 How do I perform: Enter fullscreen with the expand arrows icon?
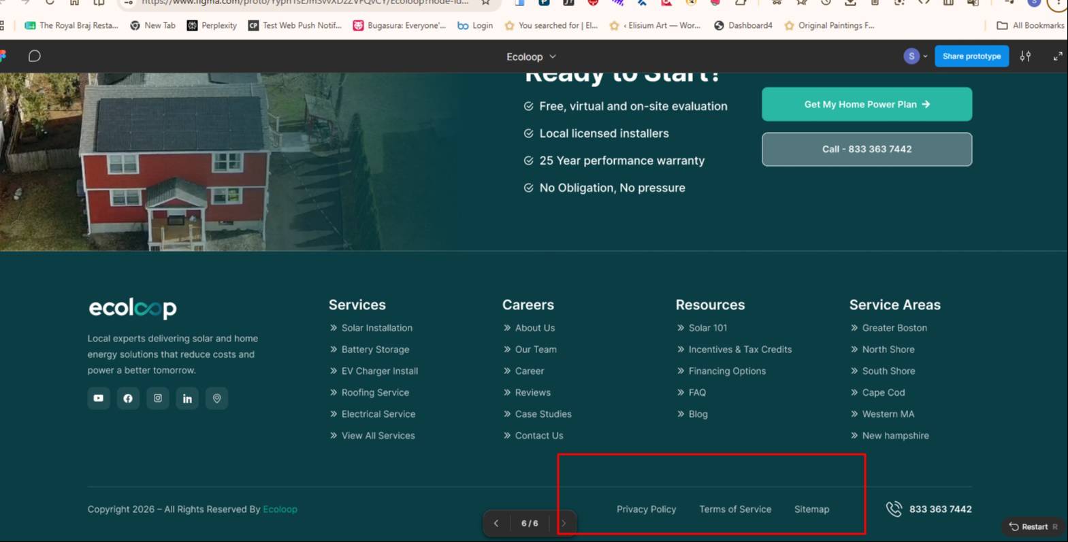(1058, 56)
